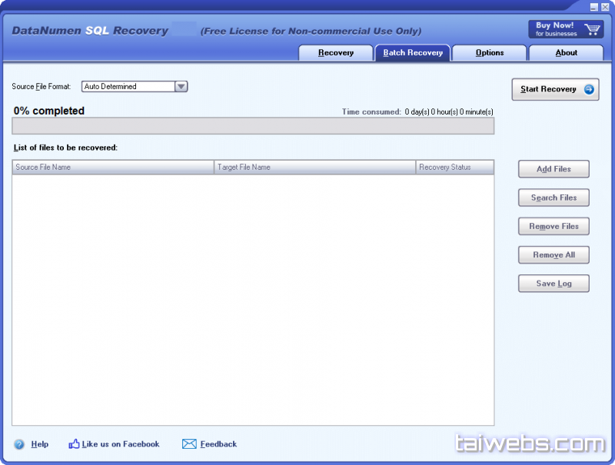Switch to the Recovery tab
Image resolution: width=615 pixels, height=465 pixels.
335,53
